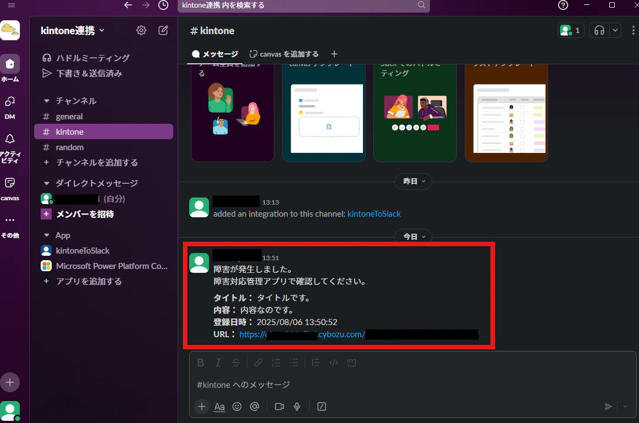The width and height of the screenshot is (639, 423).
Task: Toggle inline code formatting
Action: (334, 362)
